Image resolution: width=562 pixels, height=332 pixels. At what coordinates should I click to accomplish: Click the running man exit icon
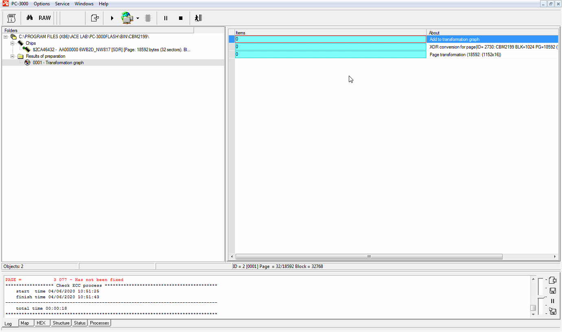click(x=198, y=18)
